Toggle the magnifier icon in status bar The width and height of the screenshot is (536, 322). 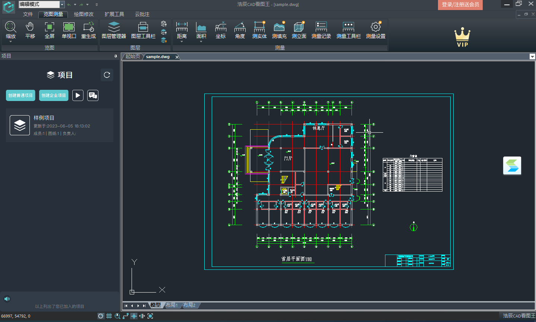(x=117, y=316)
